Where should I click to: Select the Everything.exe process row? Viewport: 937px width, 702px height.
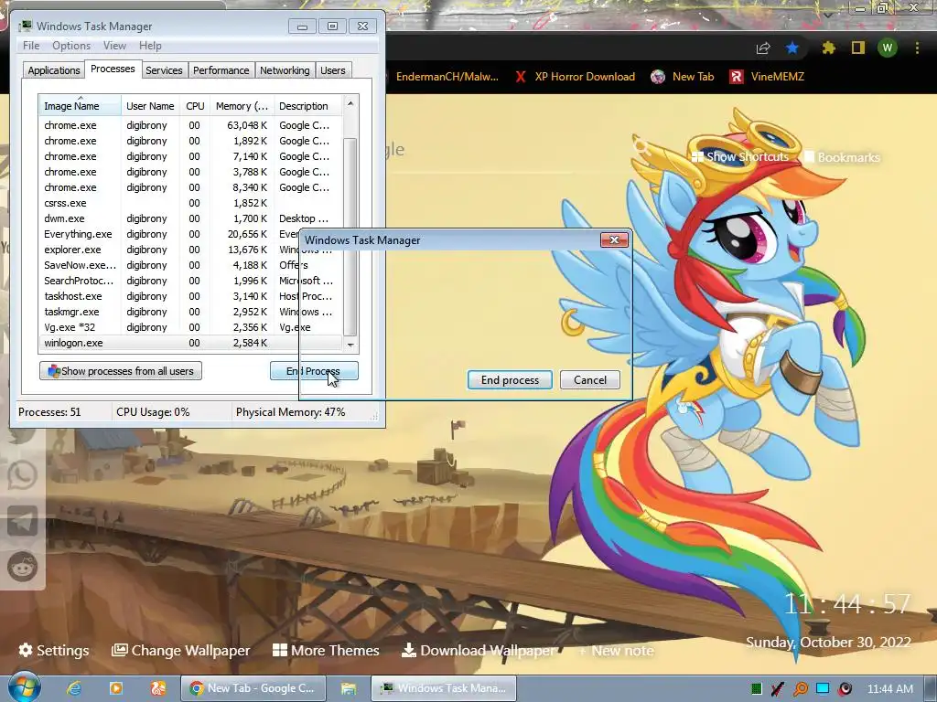coord(191,234)
